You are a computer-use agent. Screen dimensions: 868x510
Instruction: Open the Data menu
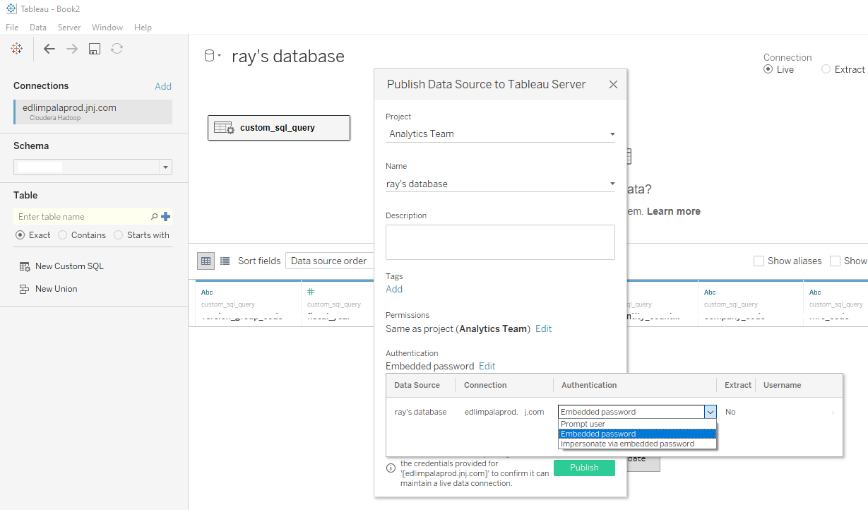(38, 27)
